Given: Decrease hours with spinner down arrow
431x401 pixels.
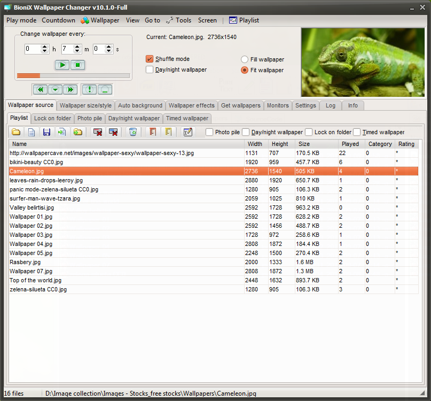Looking at the screenshot, I should 44,51.
